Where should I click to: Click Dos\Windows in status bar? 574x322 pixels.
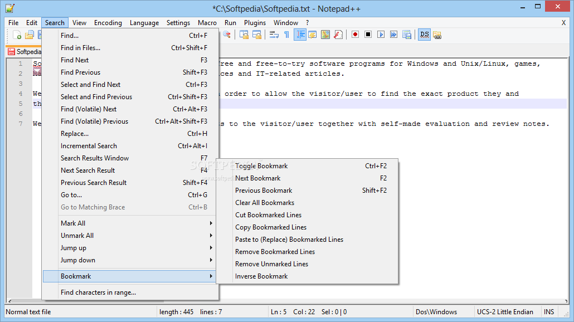tap(436, 312)
